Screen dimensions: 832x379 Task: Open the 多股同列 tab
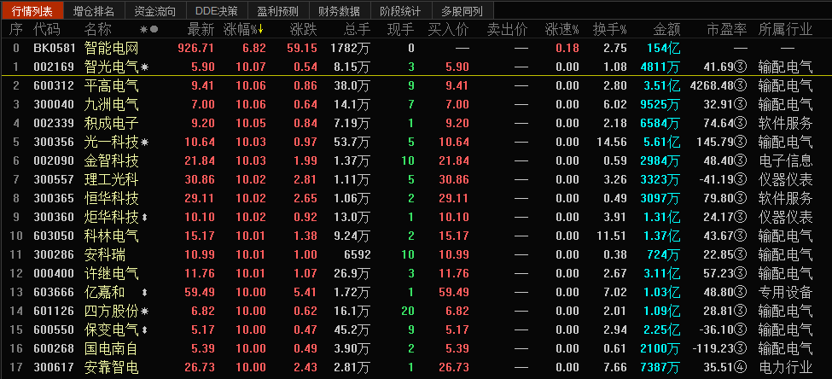[x=463, y=10]
